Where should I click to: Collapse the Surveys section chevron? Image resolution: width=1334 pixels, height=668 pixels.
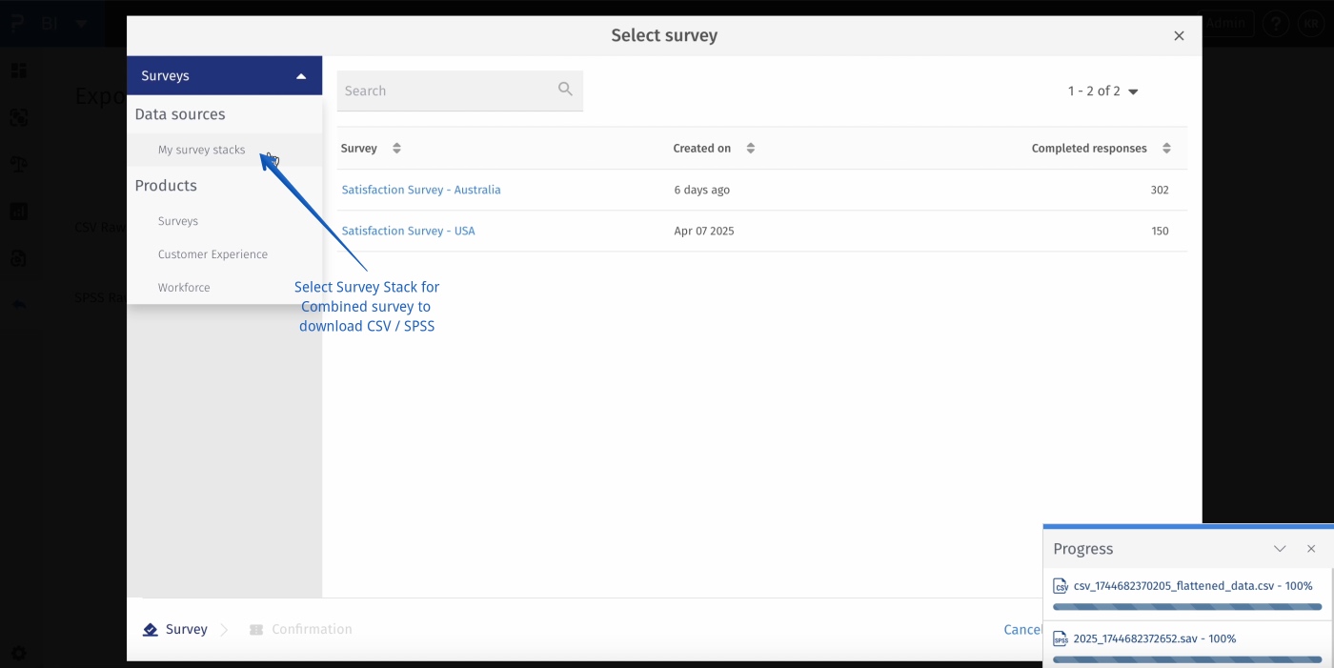302,74
